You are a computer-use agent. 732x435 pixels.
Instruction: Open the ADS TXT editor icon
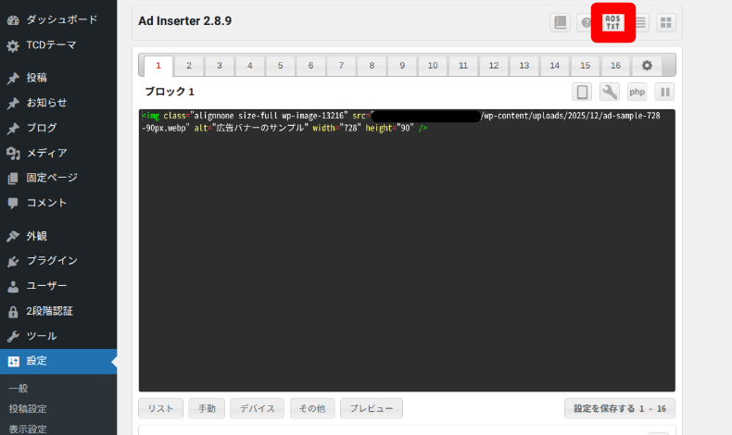pyautogui.click(x=613, y=22)
